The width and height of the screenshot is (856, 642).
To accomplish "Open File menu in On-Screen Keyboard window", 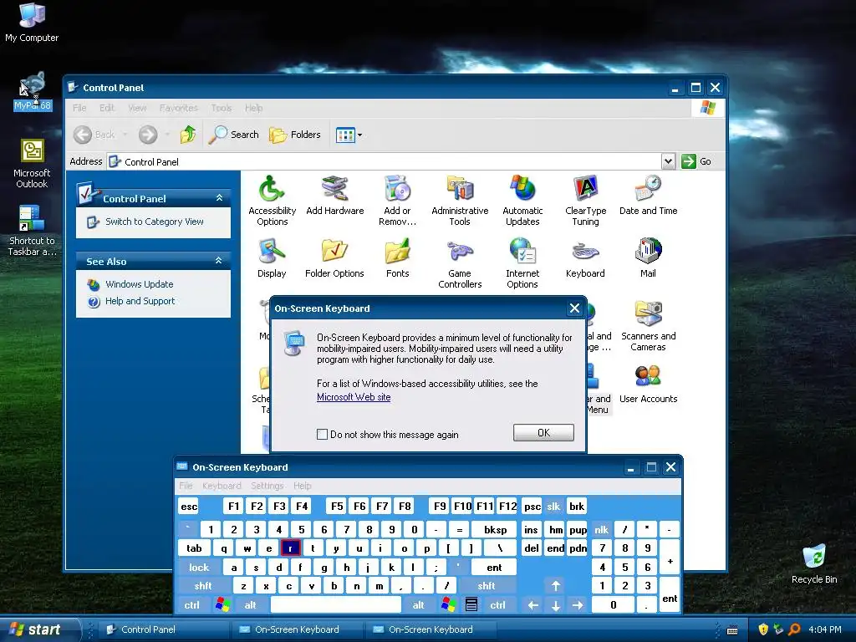I will (x=186, y=486).
